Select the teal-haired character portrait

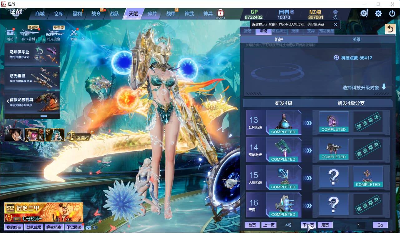click(x=55, y=135)
